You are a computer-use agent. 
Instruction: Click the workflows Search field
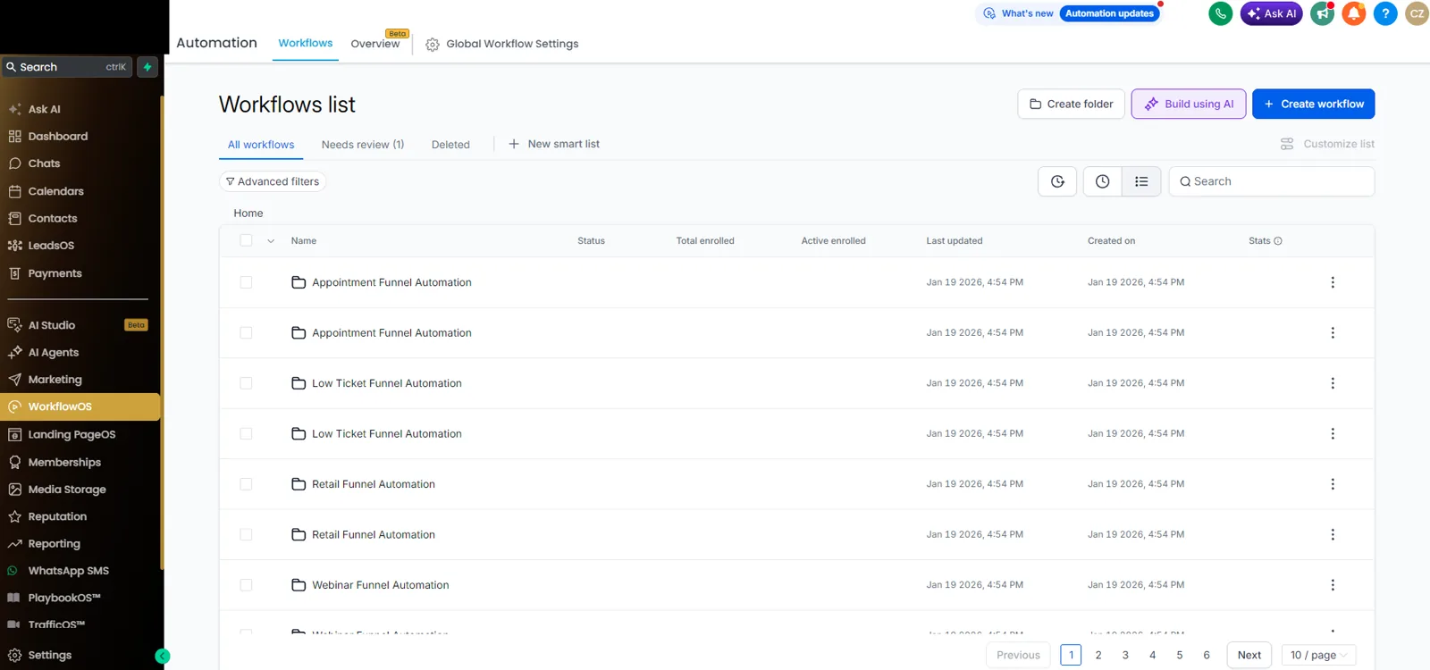[1271, 181]
